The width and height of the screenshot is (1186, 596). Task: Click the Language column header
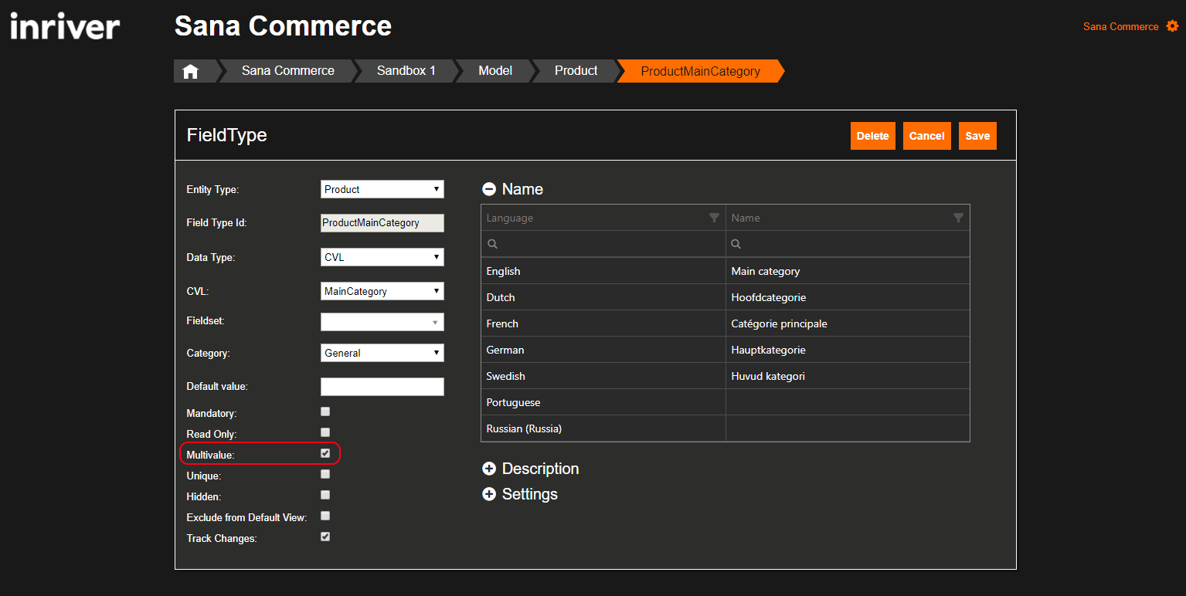click(603, 218)
